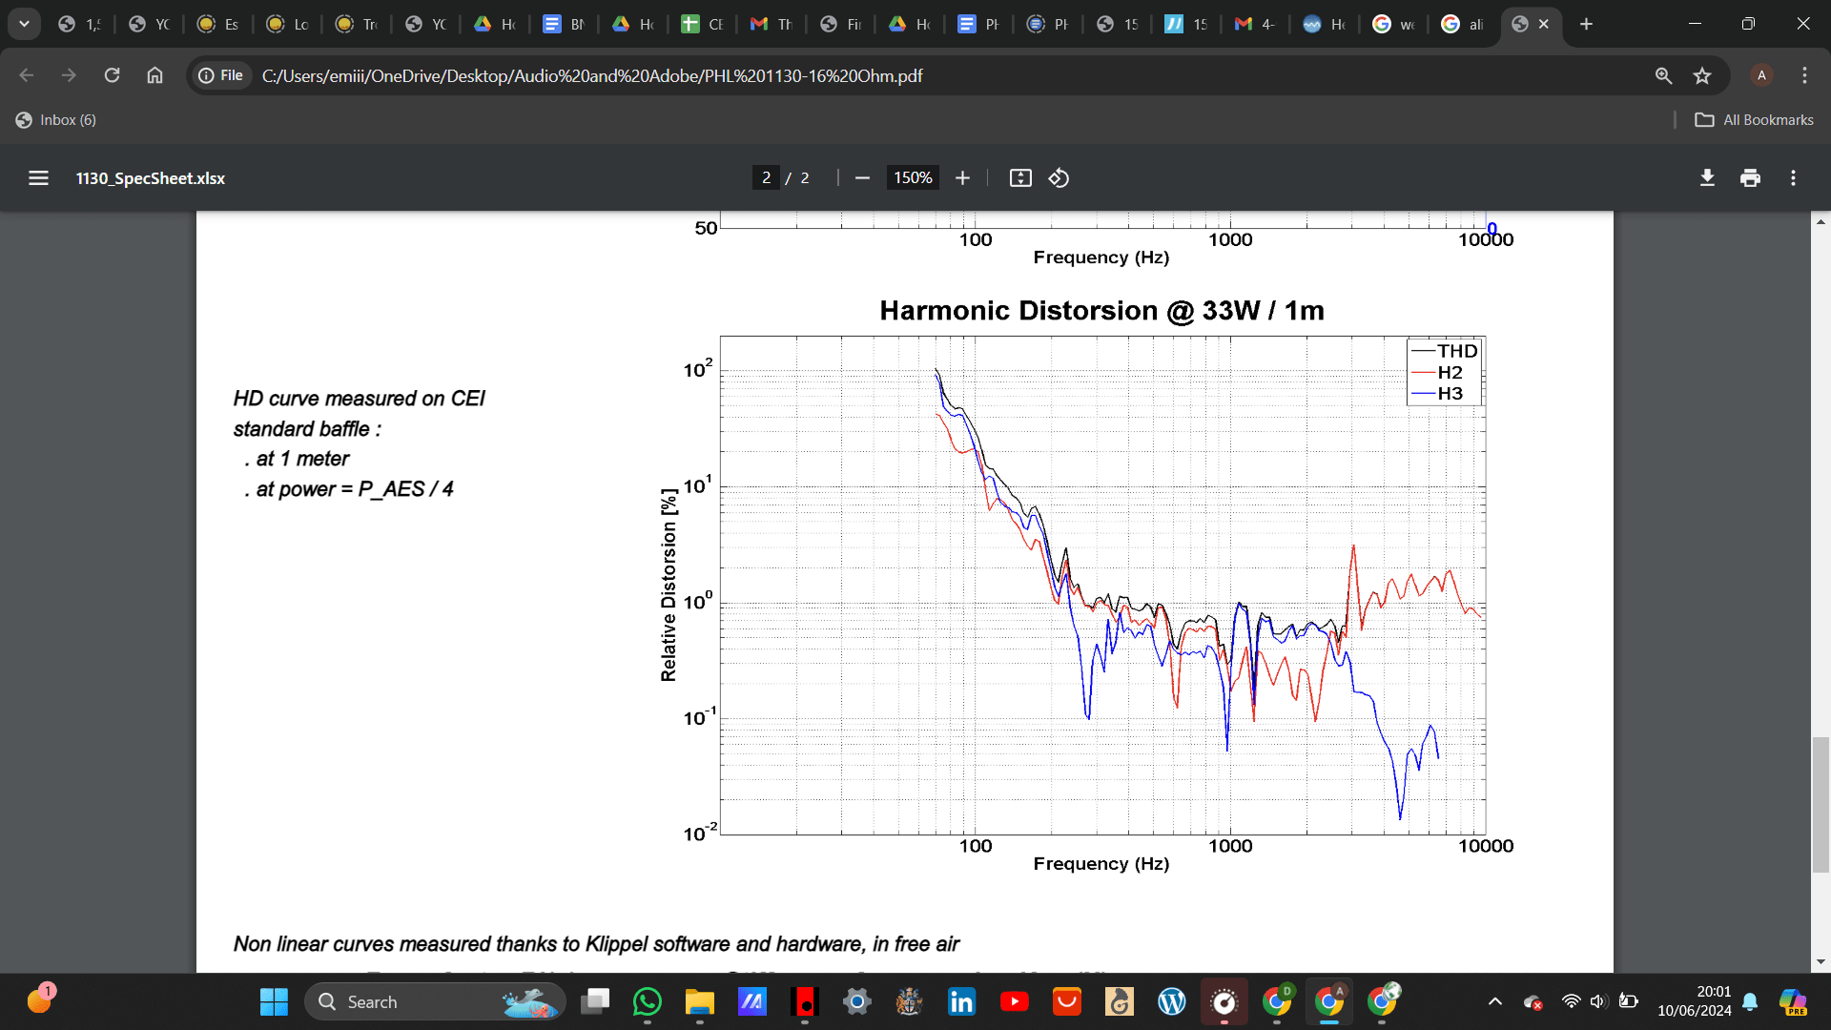Print the PDF document
The height and width of the screenshot is (1030, 1831).
(1750, 178)
